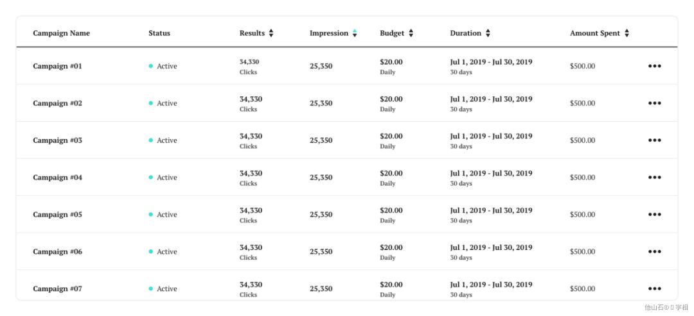Sort by the Budget column arrows
Viewport: 694px width, 316px height.
[x=411, y=33]
